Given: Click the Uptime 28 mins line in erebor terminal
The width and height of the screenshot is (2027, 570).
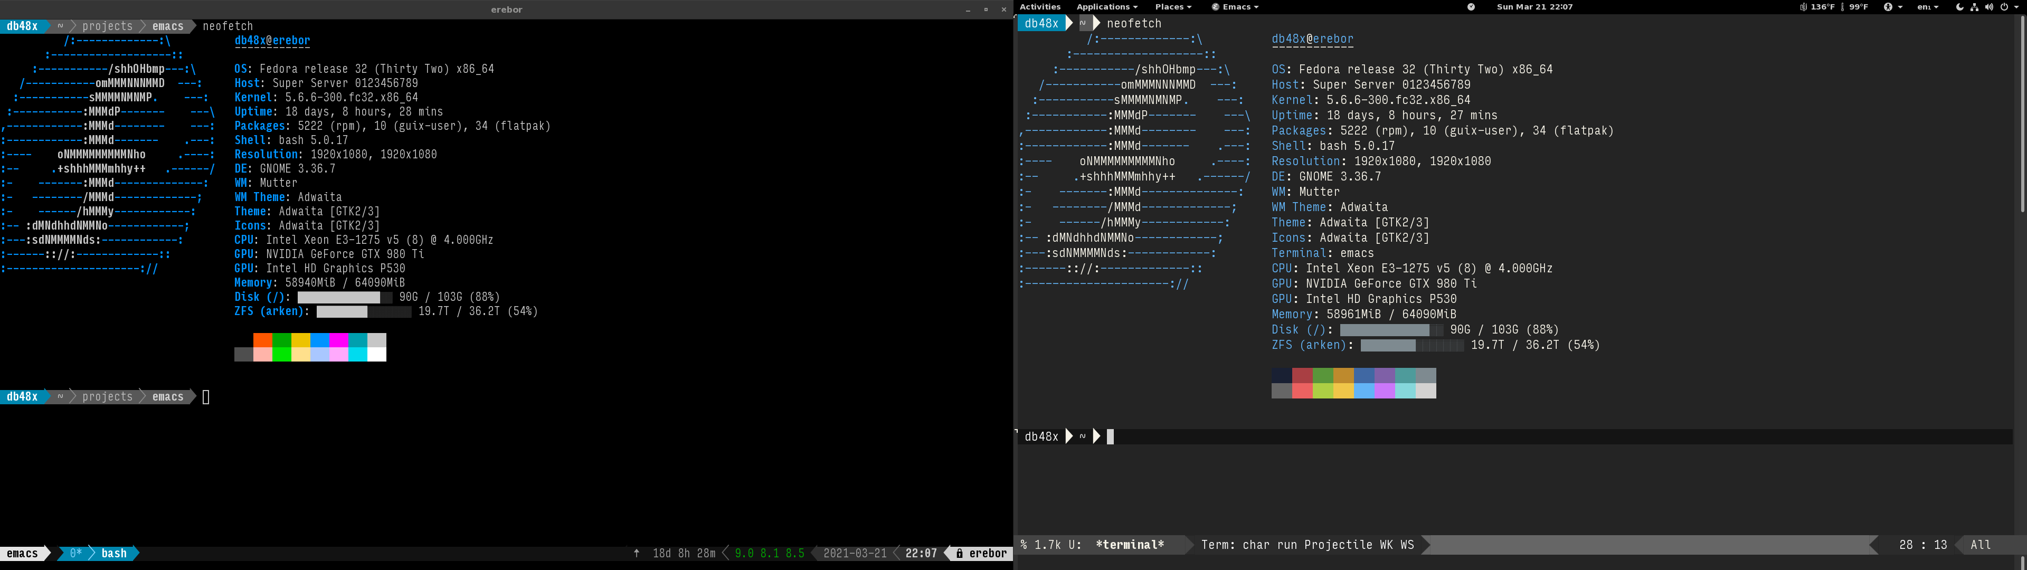Looking at the screenshot, I should tap(338, 112).
